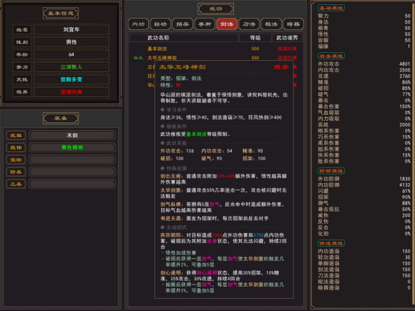Open the 拳脚 skill tab
Screen dimensions: 415x311
pos(205,24)
